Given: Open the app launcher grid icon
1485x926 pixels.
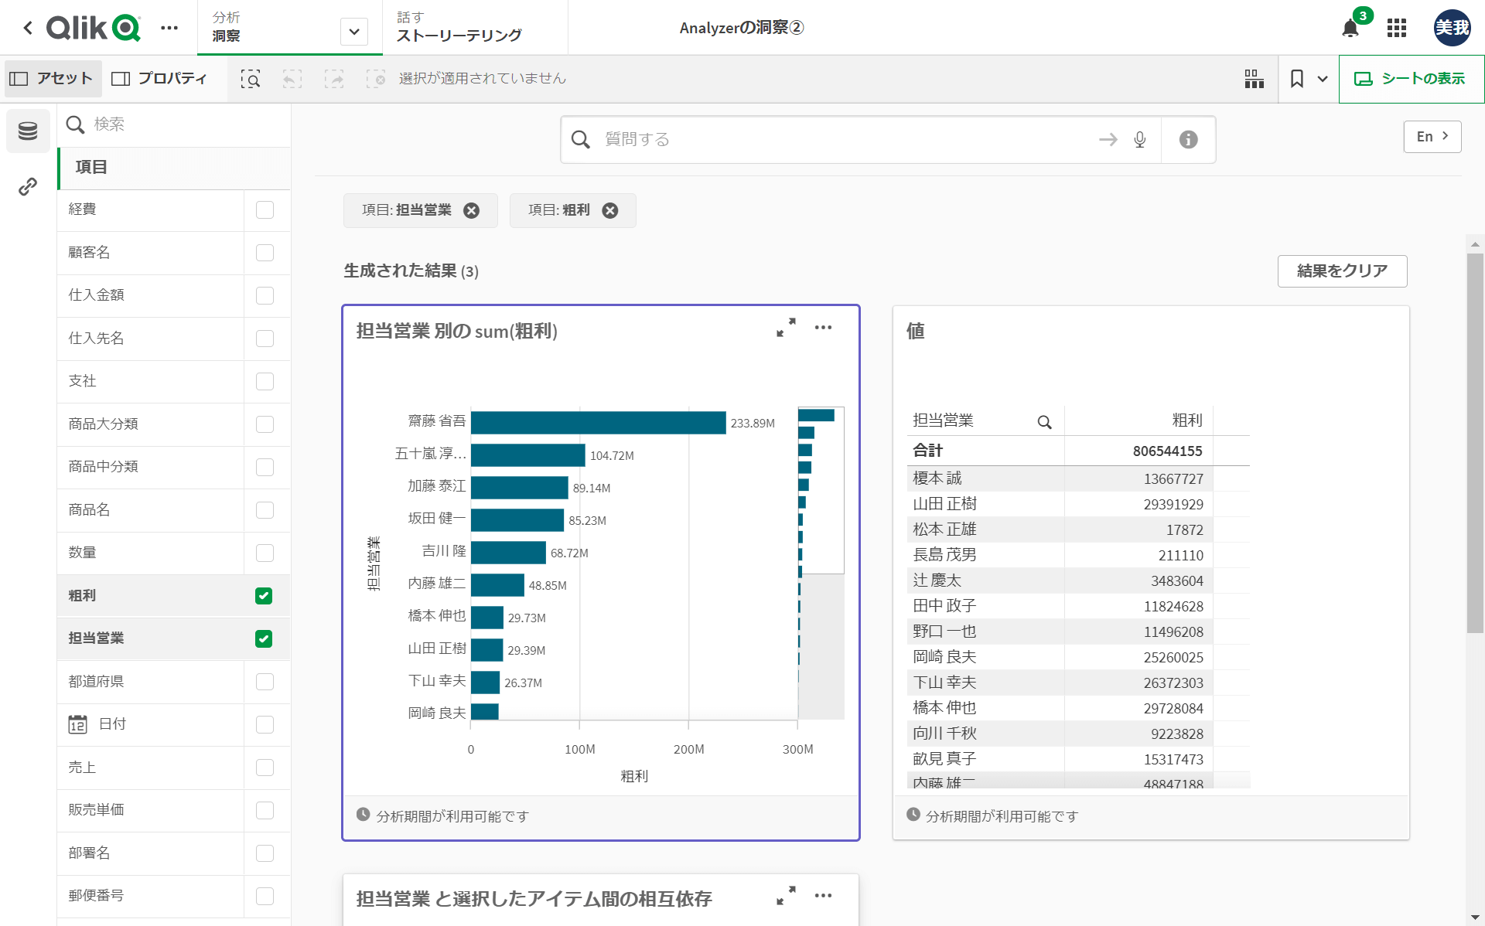Looking at the screenshot, I should click(x=1396, y=29).
